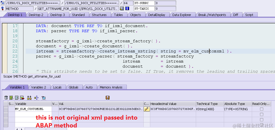Switch to Desktop 2 tab
This screenshot has width=275, height=130.
coord(36,15)
